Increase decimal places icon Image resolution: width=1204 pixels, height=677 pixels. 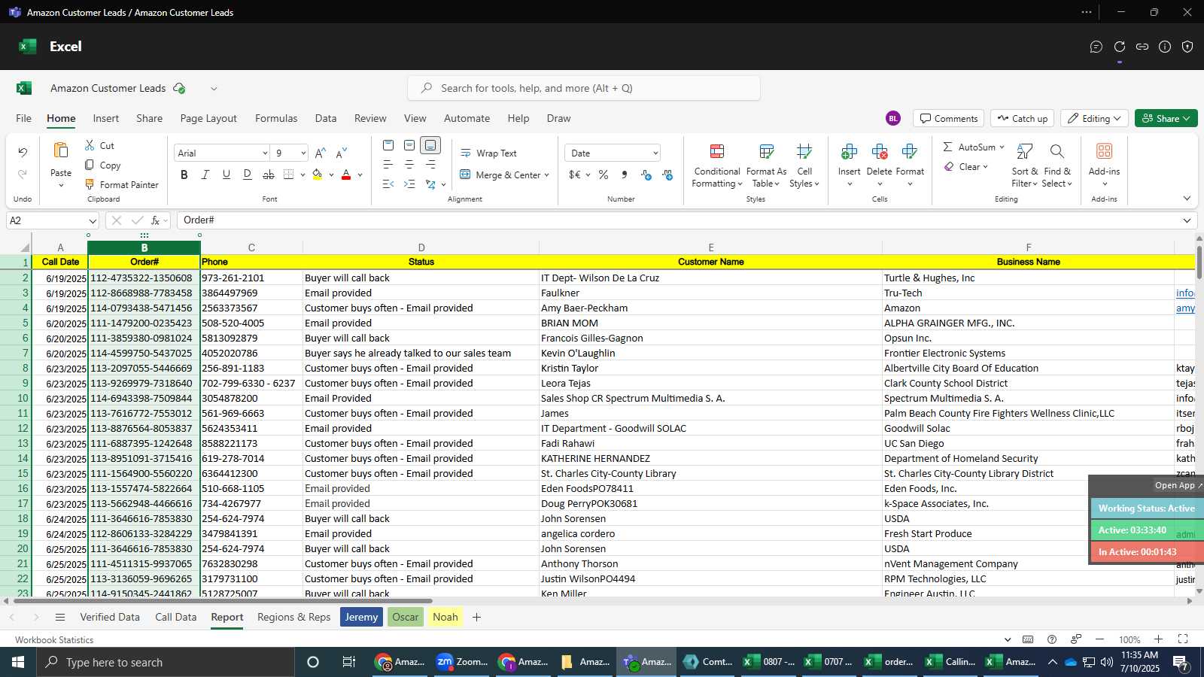[x=646, y=175]
